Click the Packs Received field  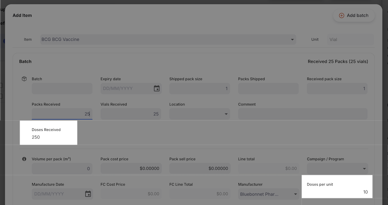tap(62, 114)
